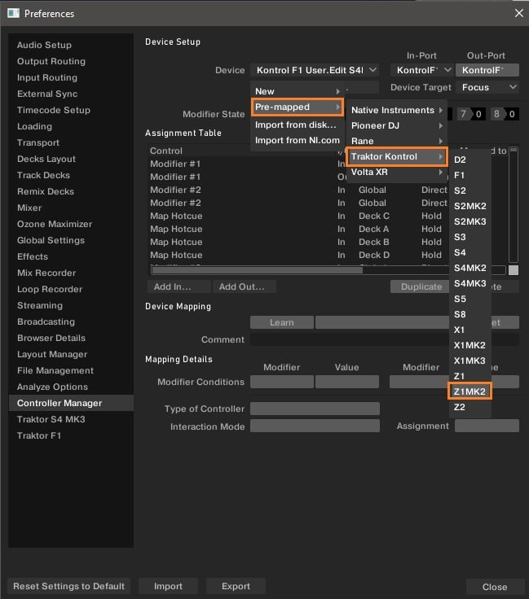
Task: Choose Import from disk... menu entry
Action: point(298,125)
